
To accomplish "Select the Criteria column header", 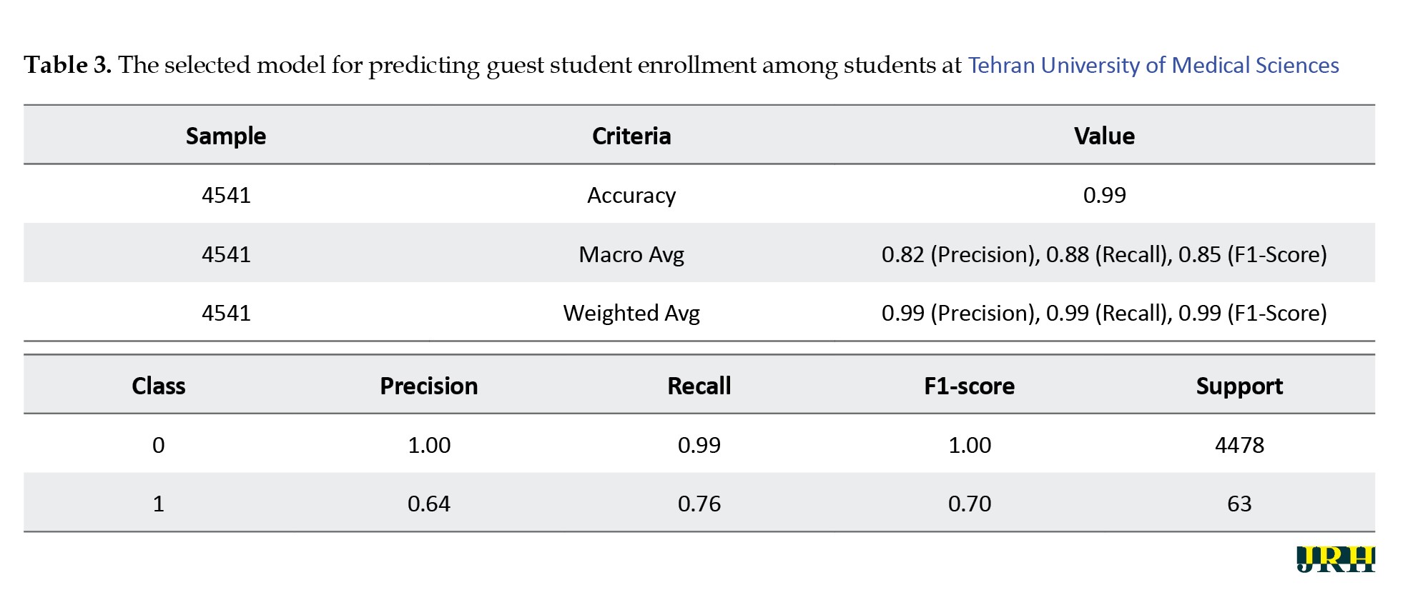I will tap(631, 136).
